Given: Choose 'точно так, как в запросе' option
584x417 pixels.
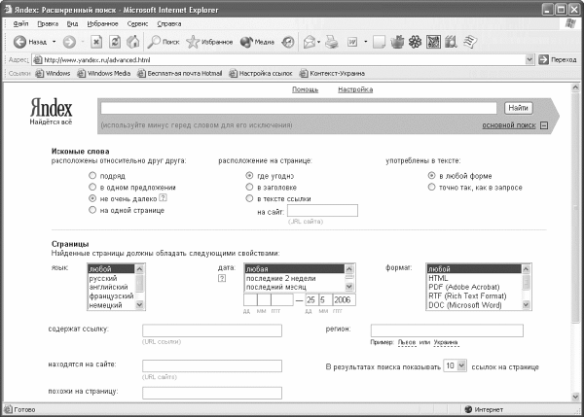Looking at the screenshot, I should click(431, 187).
